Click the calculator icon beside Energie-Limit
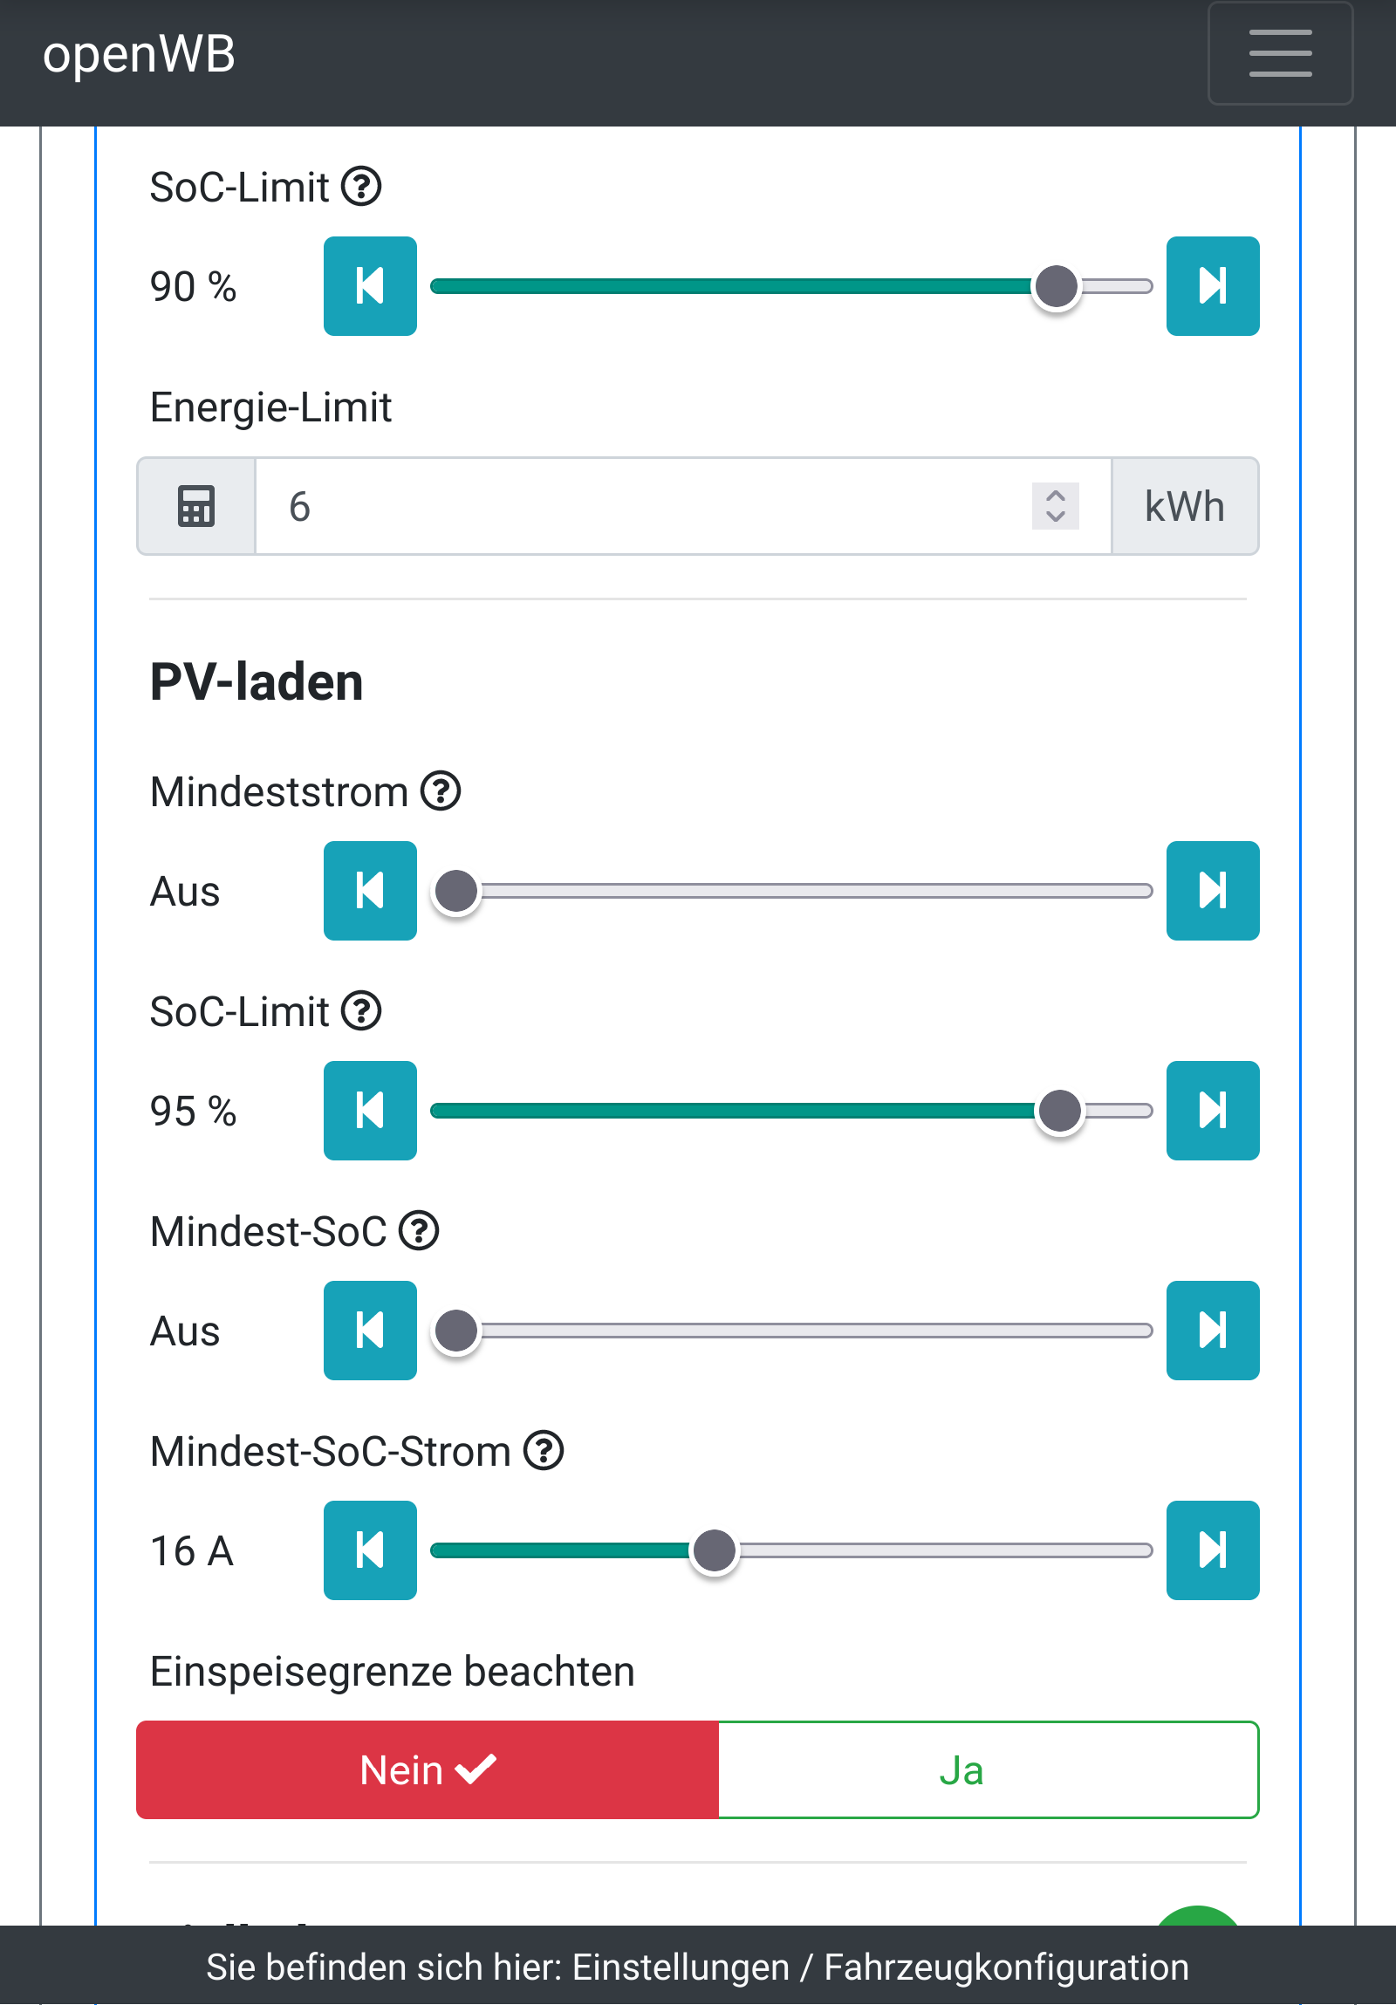This screenshot has height=2005, width=1396. [196, 507]
